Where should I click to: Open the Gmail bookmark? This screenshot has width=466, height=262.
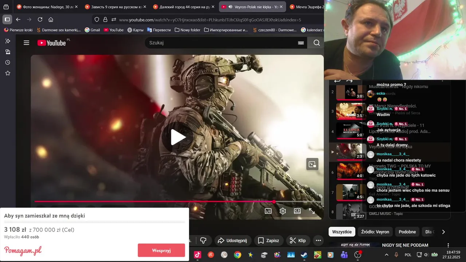click(x=92, y=30)
